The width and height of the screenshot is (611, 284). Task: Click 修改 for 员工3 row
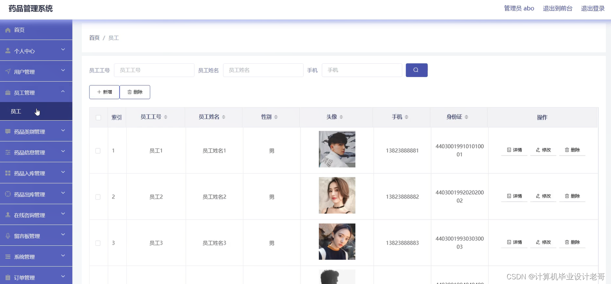point(543,242)
